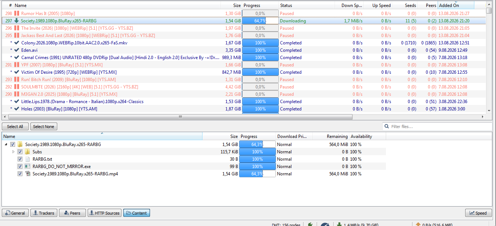Screen dimensions: 496x226
Task: Sort content list by Remaining column
Action: click(331, 136)
